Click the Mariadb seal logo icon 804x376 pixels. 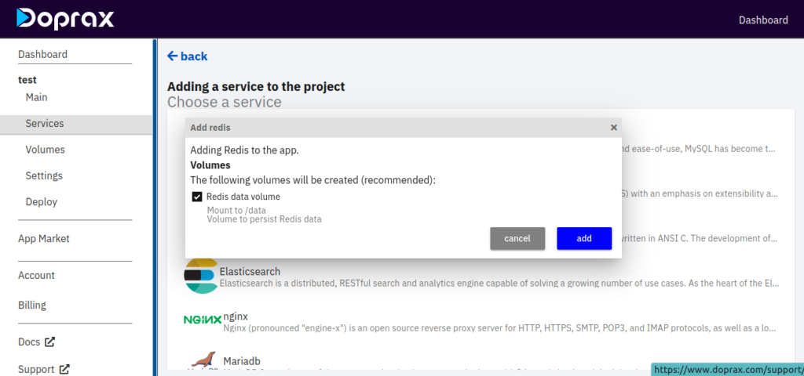(203, 360)
